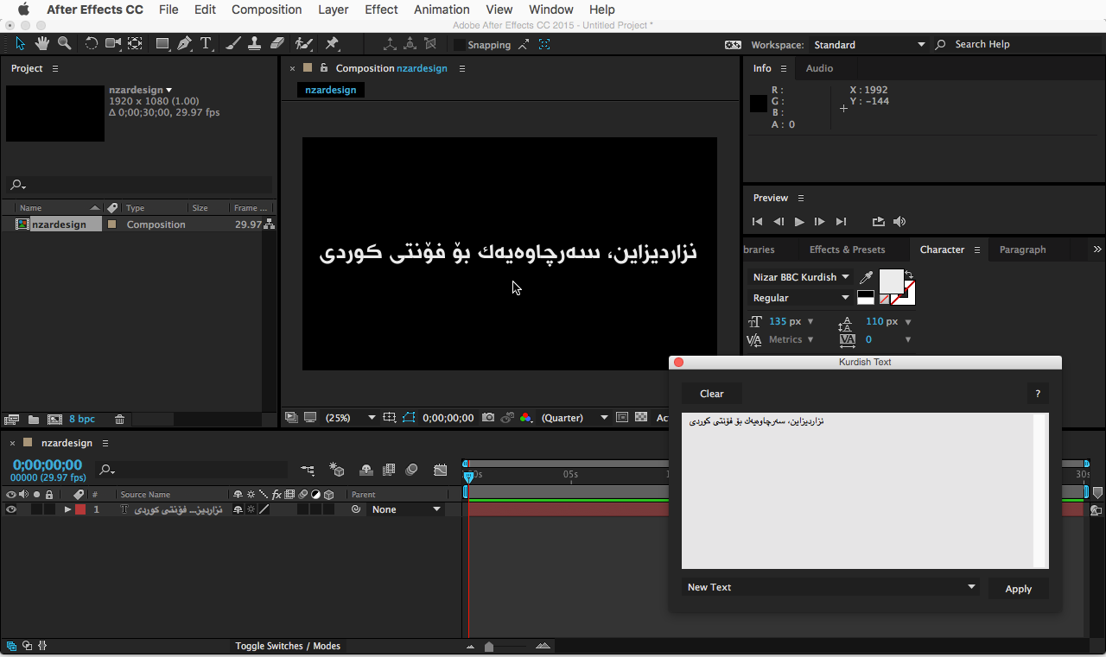Screen dimensions: 1106x657
Task: Select the Zoom magnifier tool
Action: point(64,43)
